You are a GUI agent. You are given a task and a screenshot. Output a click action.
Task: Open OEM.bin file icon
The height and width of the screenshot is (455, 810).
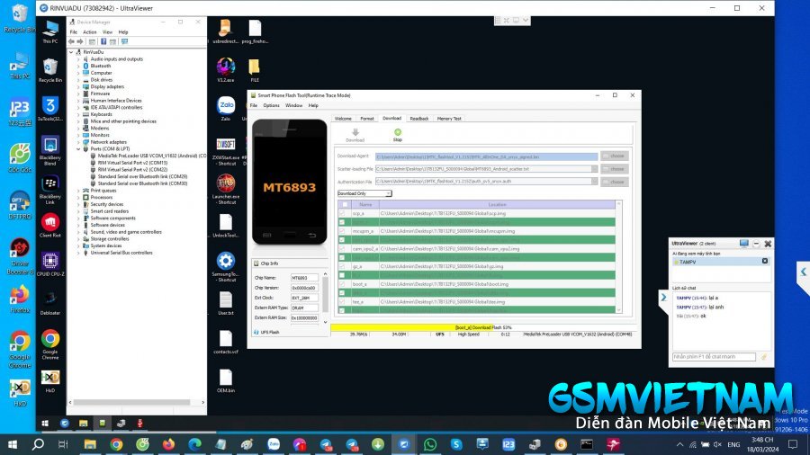coord(226,380)
